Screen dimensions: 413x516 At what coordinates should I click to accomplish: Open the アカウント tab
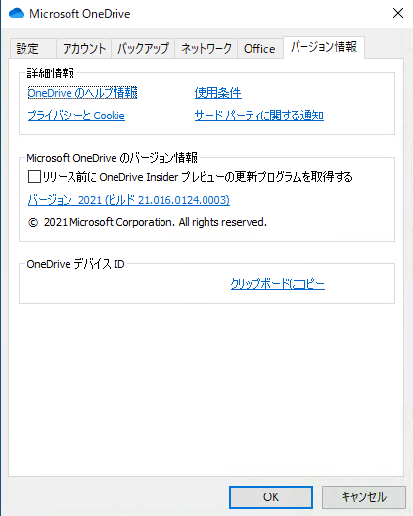click(83, 48)
